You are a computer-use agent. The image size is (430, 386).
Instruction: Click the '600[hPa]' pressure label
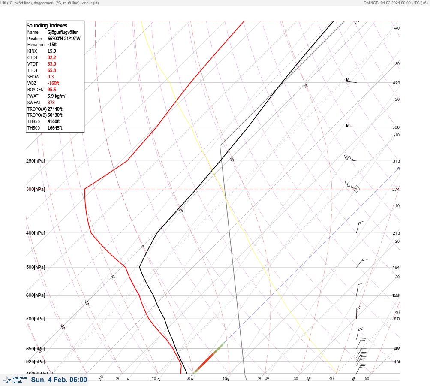click(x=36, y=295)
